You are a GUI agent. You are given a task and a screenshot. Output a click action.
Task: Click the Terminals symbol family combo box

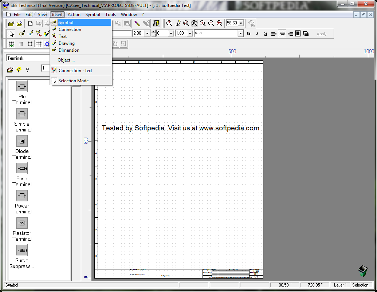tap(28, 58)
